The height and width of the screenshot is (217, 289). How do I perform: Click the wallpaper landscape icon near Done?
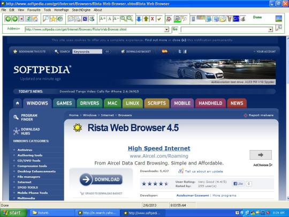point(279,19)
